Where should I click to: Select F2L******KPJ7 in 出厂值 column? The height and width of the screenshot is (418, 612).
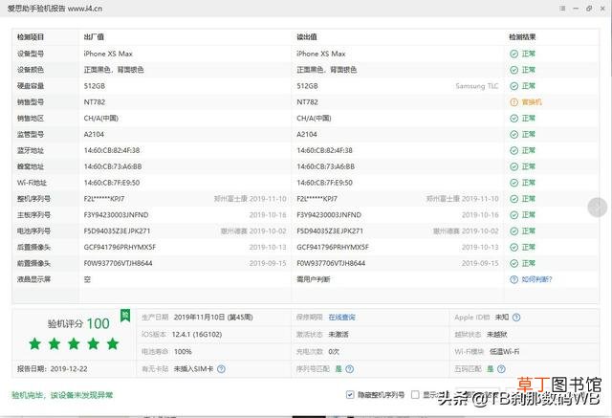(104, 199)
